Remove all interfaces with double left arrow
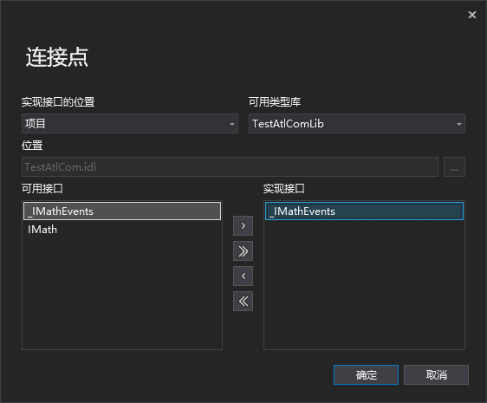The image size is (487, 403). tap(243, 301)
